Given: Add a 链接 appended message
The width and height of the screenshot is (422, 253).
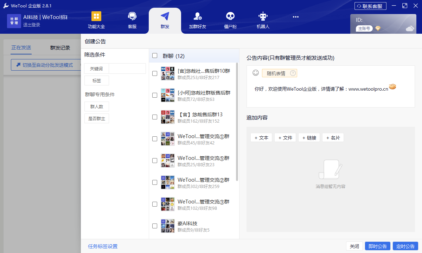Looking at the screenshot, I should click(x=309, y=138).
